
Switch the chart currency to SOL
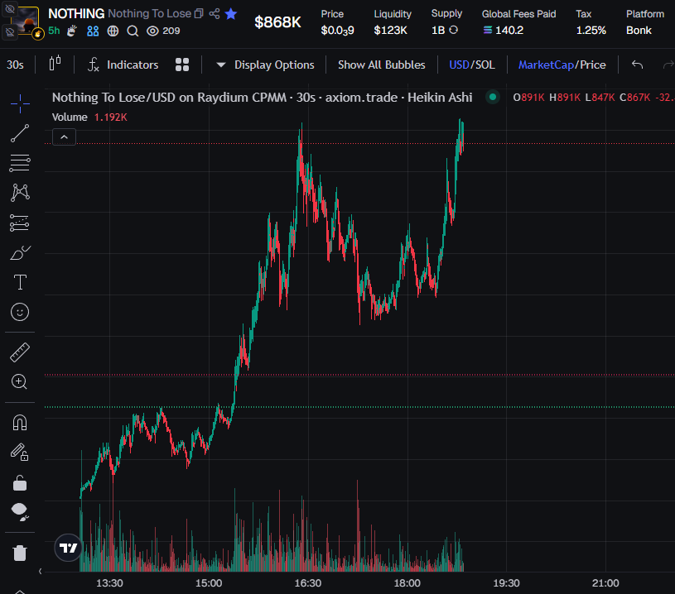click(x=485, y=65)
